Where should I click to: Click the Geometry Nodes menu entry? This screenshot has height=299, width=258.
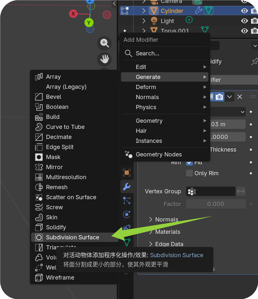165,155
